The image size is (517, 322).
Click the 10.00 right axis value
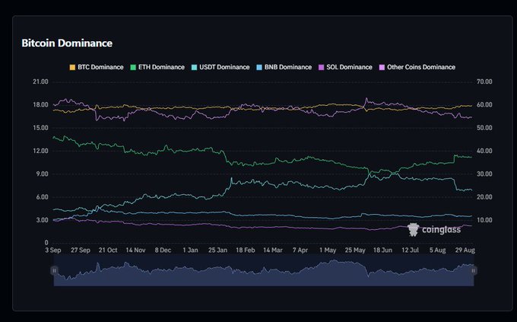(484, 220)
